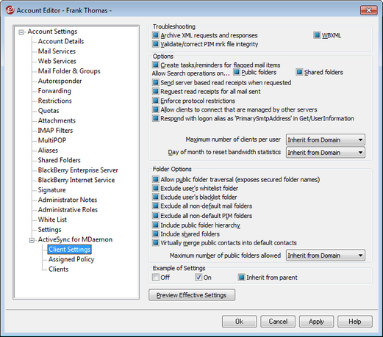Open Maximum number of clients per user dropdown

click(x=326, y=139)
